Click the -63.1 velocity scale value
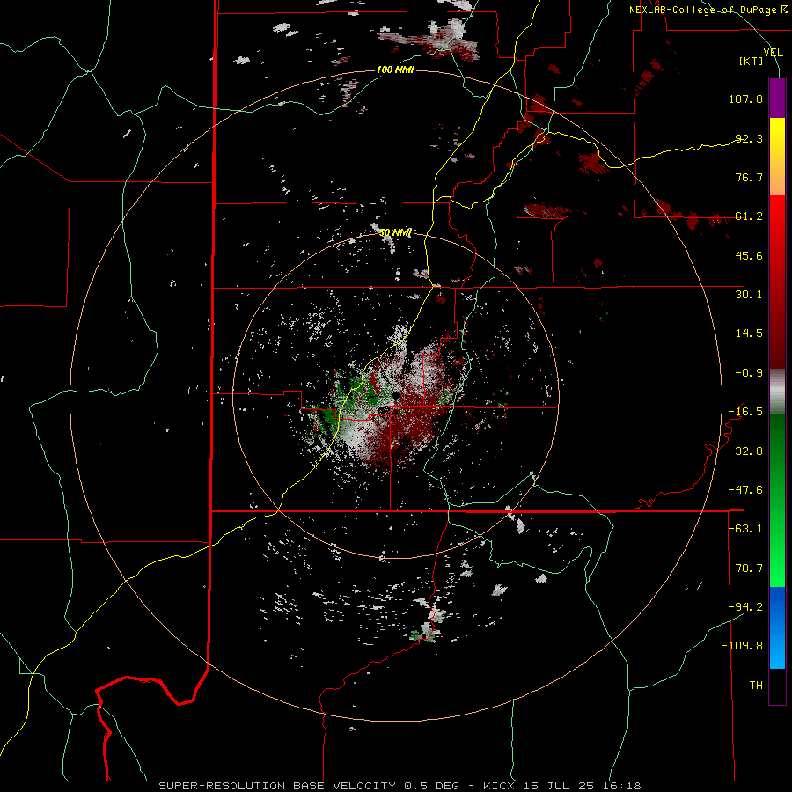Screen dimensions: 792x792 point(745,529)
